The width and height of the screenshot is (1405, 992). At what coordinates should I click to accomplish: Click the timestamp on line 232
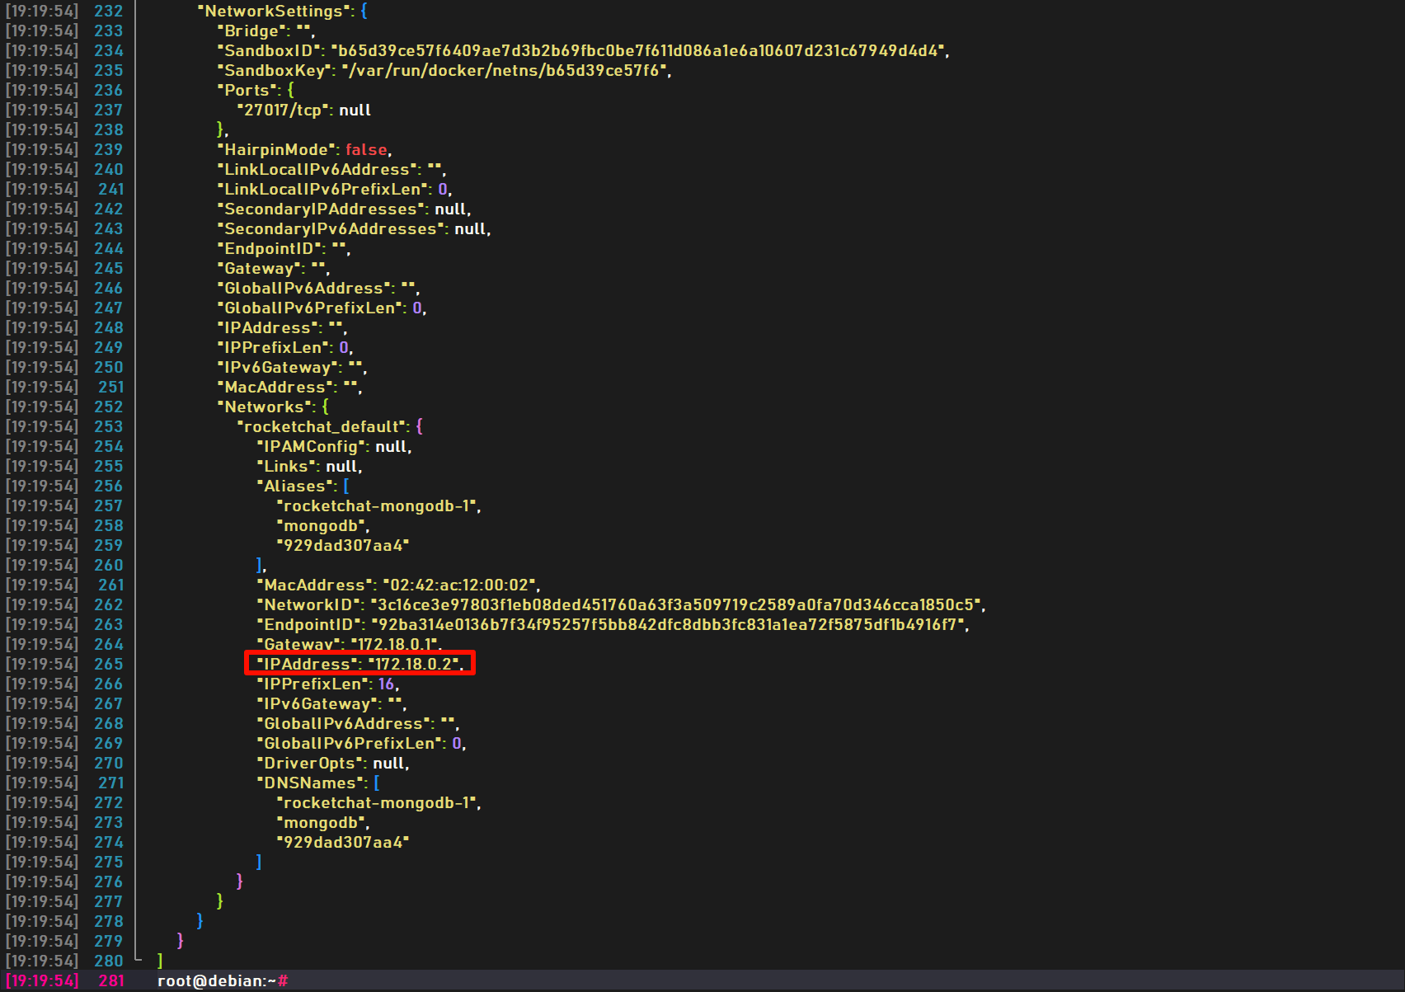42,12
